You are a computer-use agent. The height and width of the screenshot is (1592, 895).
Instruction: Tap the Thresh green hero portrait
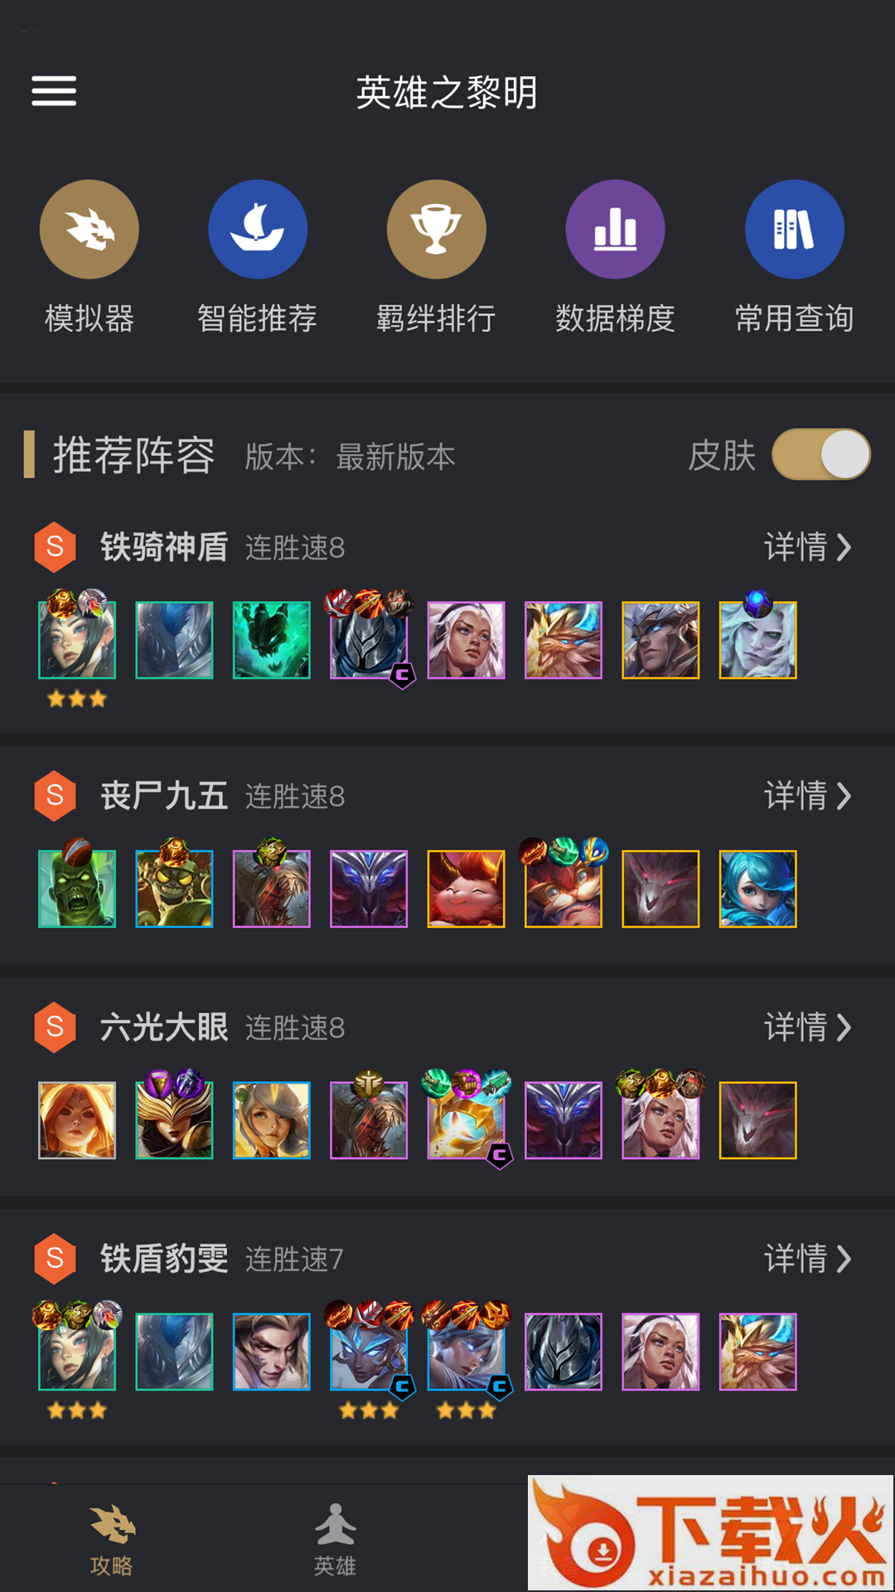click(272, 640)
